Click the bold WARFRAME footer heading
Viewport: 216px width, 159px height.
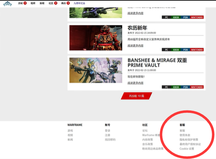[75, 125]
